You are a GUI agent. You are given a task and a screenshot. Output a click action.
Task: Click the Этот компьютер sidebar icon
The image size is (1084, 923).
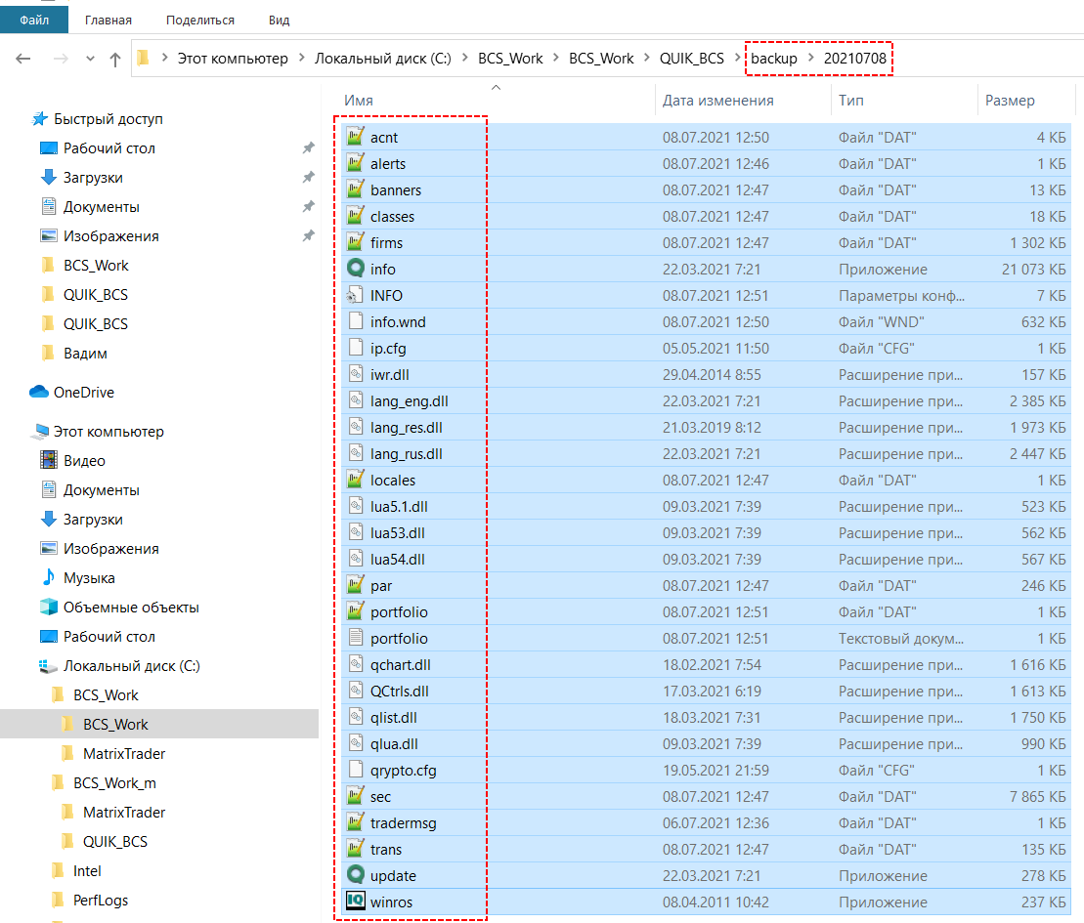[x=39, y=432]
